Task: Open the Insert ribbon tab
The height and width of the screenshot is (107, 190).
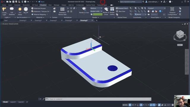Action: pyautogui.click(x=10, y=5)
